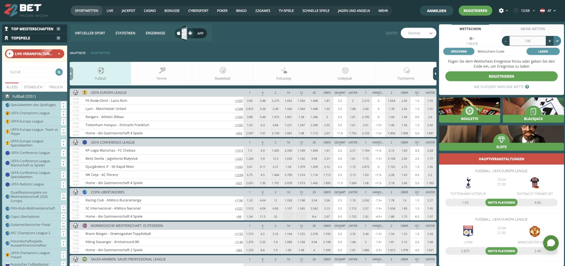
Task: Open the Dezimal quote format dropdown
Action: pos(418,33)
